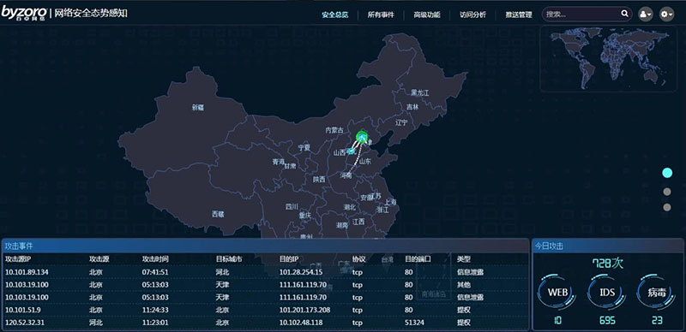Open the 高级功能 menu item
Screen dimensions: 686x332
426,15
